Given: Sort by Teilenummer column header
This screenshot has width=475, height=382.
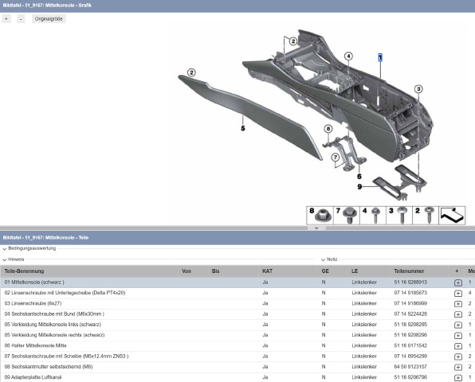Looking at the screenshot, I should point(409,271).
